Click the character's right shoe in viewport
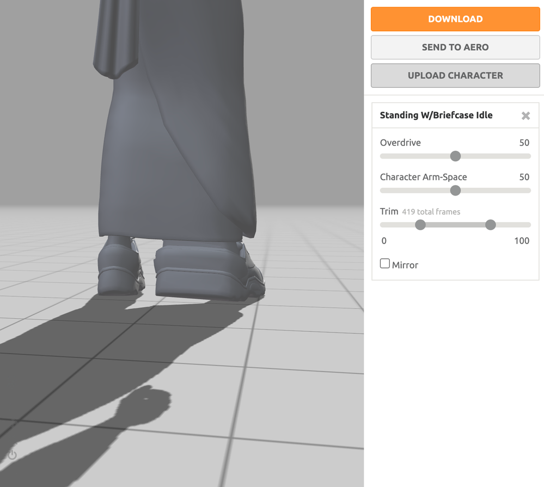 (210, 271)
